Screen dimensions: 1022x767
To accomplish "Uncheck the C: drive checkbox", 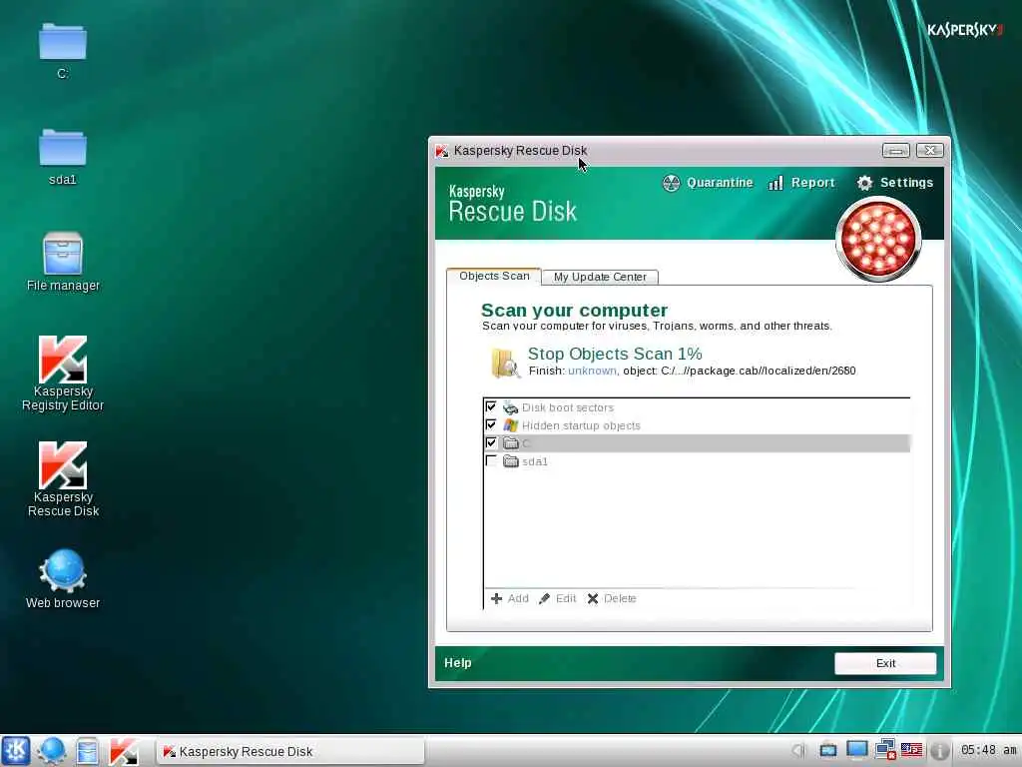I will click(x=491, y=442).
